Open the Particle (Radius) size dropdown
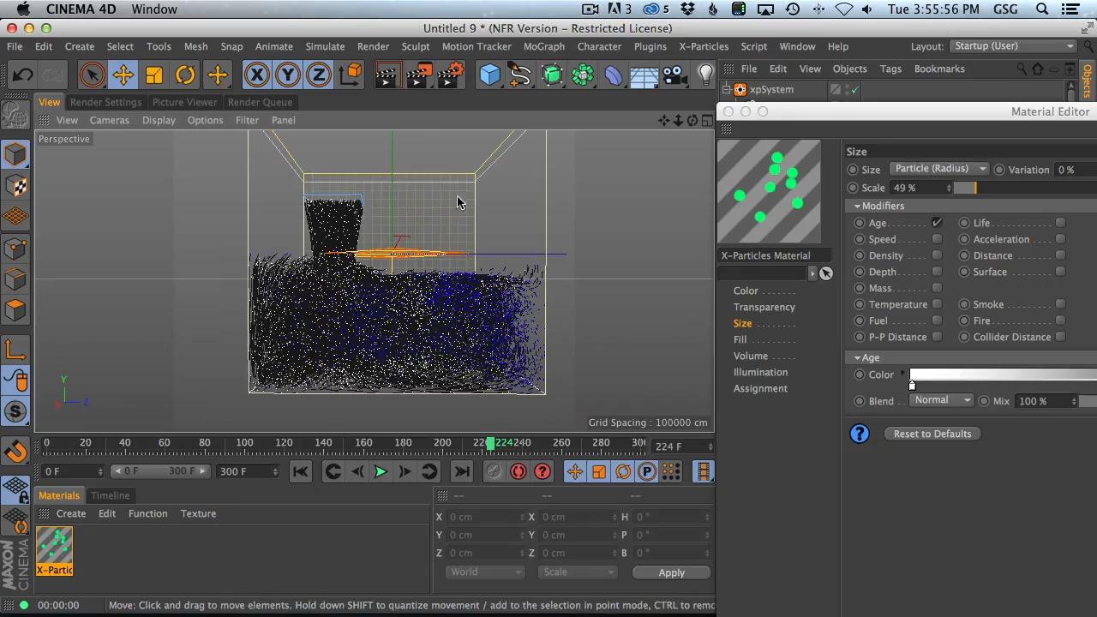The height and width of the screenshot is (617, 1097). coord(939,169)
